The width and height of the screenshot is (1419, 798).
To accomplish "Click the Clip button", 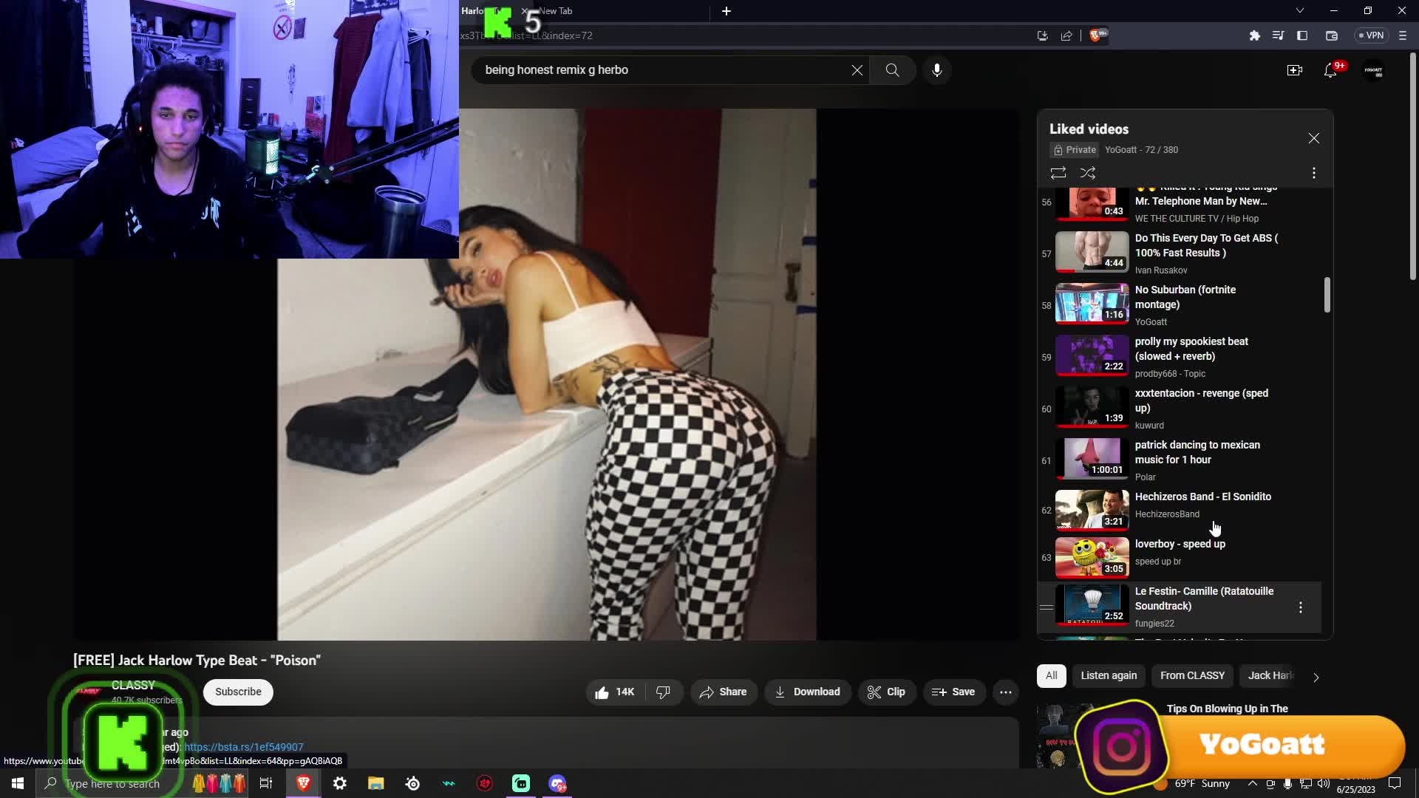I will [886, 692].
